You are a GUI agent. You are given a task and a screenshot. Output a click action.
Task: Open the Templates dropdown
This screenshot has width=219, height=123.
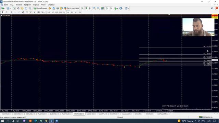point(127,8)
